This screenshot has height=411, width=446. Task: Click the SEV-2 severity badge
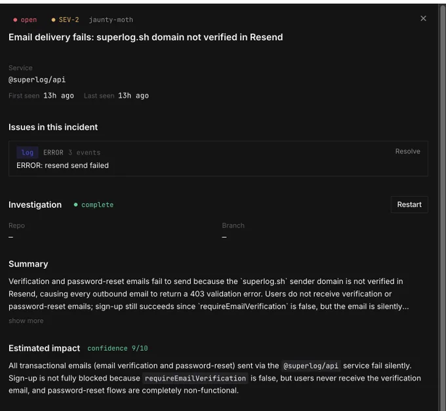click(65, 20)
